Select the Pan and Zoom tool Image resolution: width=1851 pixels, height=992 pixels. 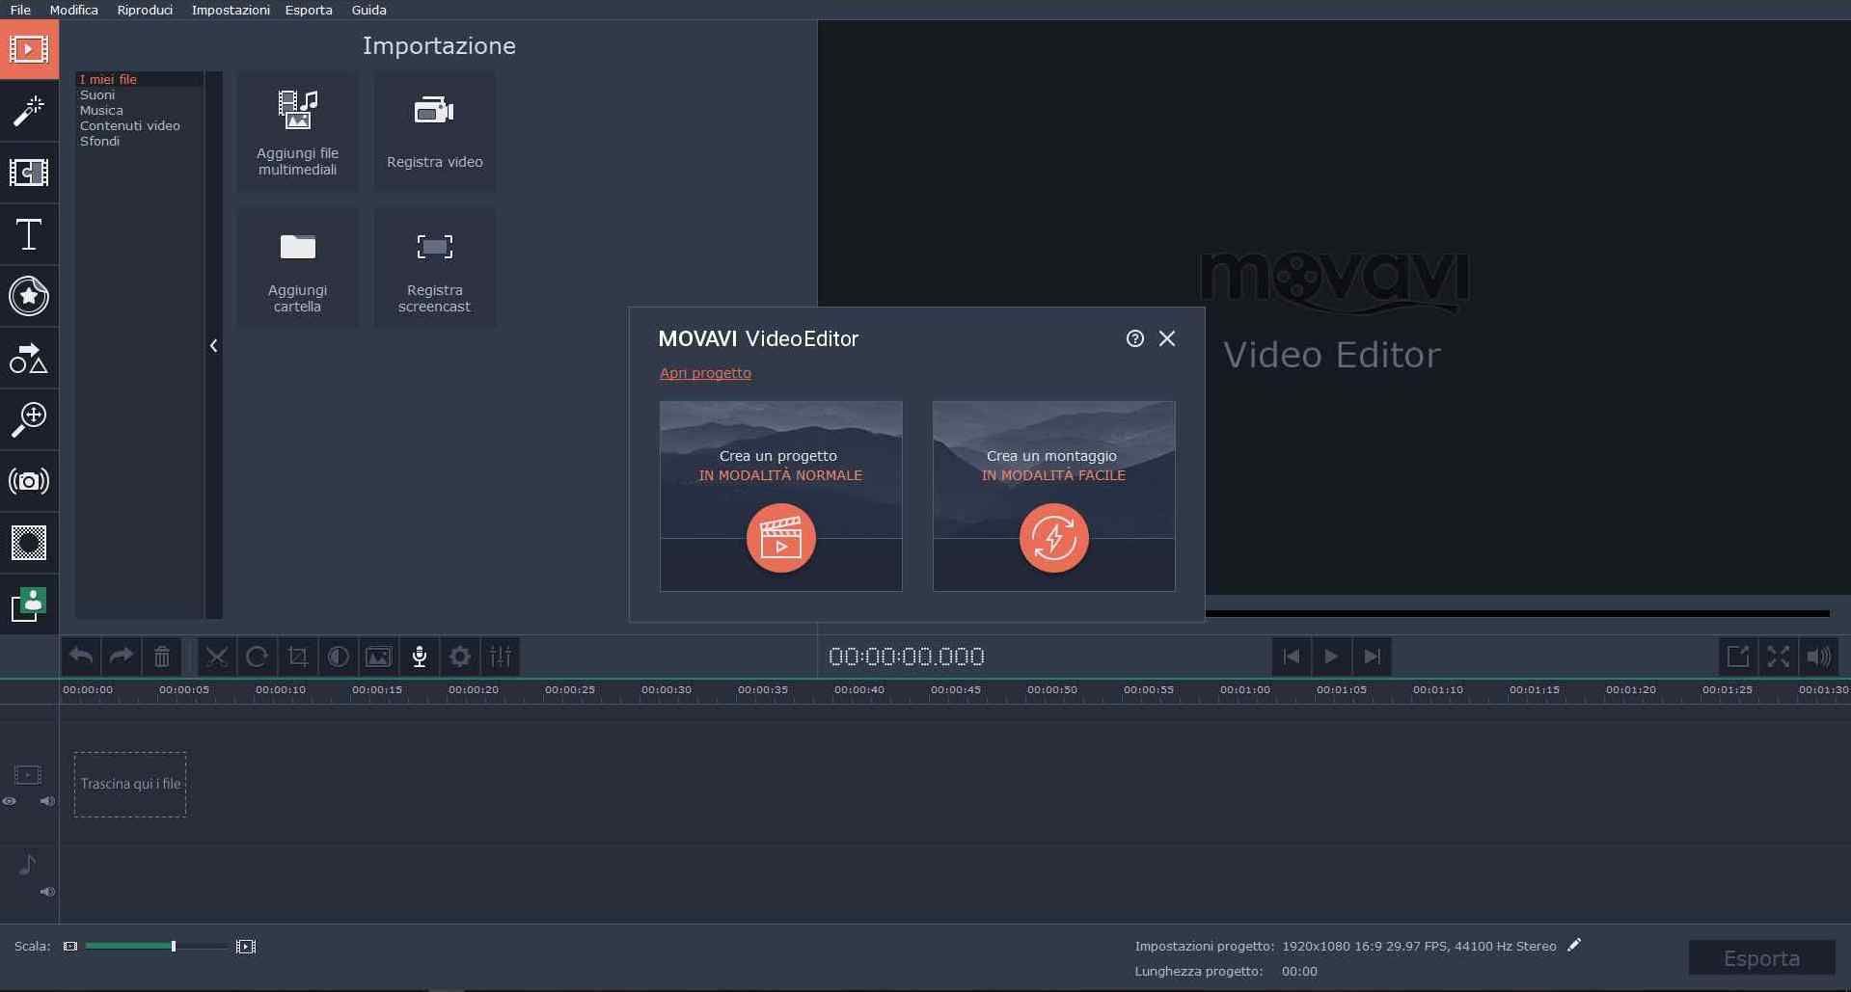point(29,419)
